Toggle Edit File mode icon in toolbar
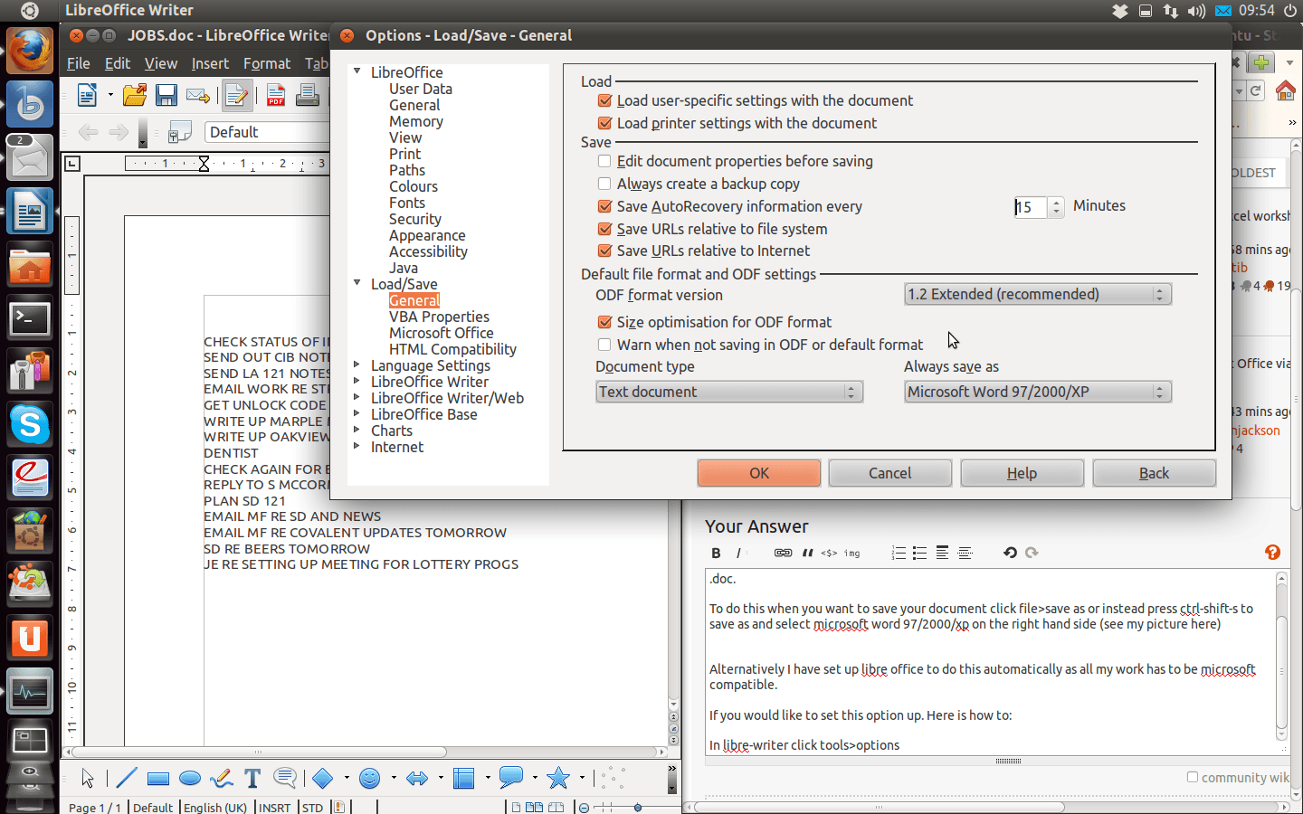 tap(236, 95)
